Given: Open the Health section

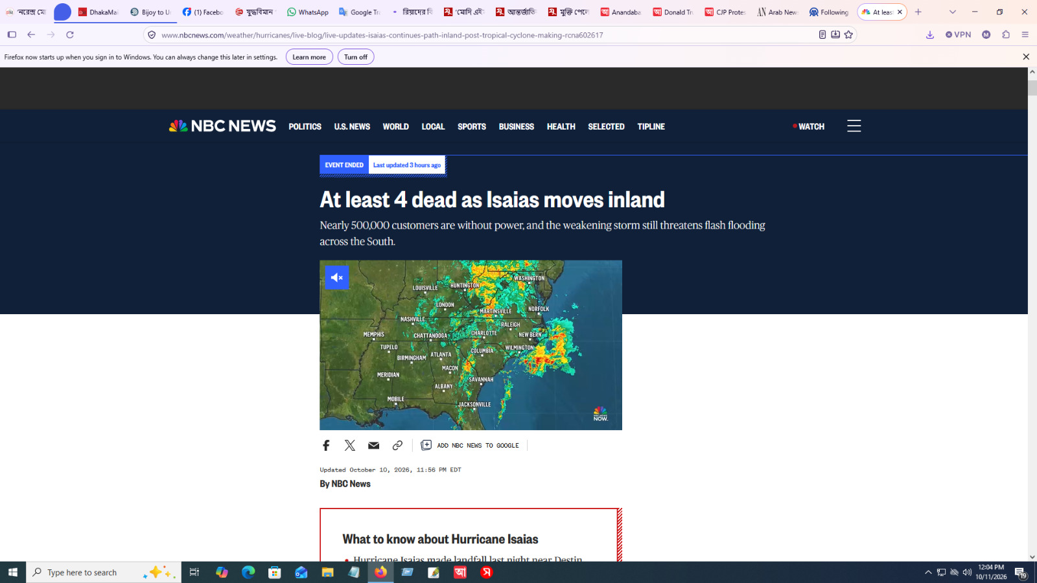Looking at the screenshot, I should [x=561, y=127].
